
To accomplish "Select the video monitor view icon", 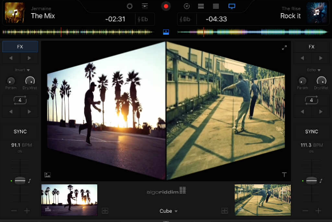I will pos(232,6).
